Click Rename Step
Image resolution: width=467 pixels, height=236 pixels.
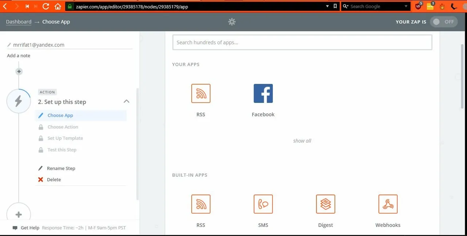coord(61,168)
